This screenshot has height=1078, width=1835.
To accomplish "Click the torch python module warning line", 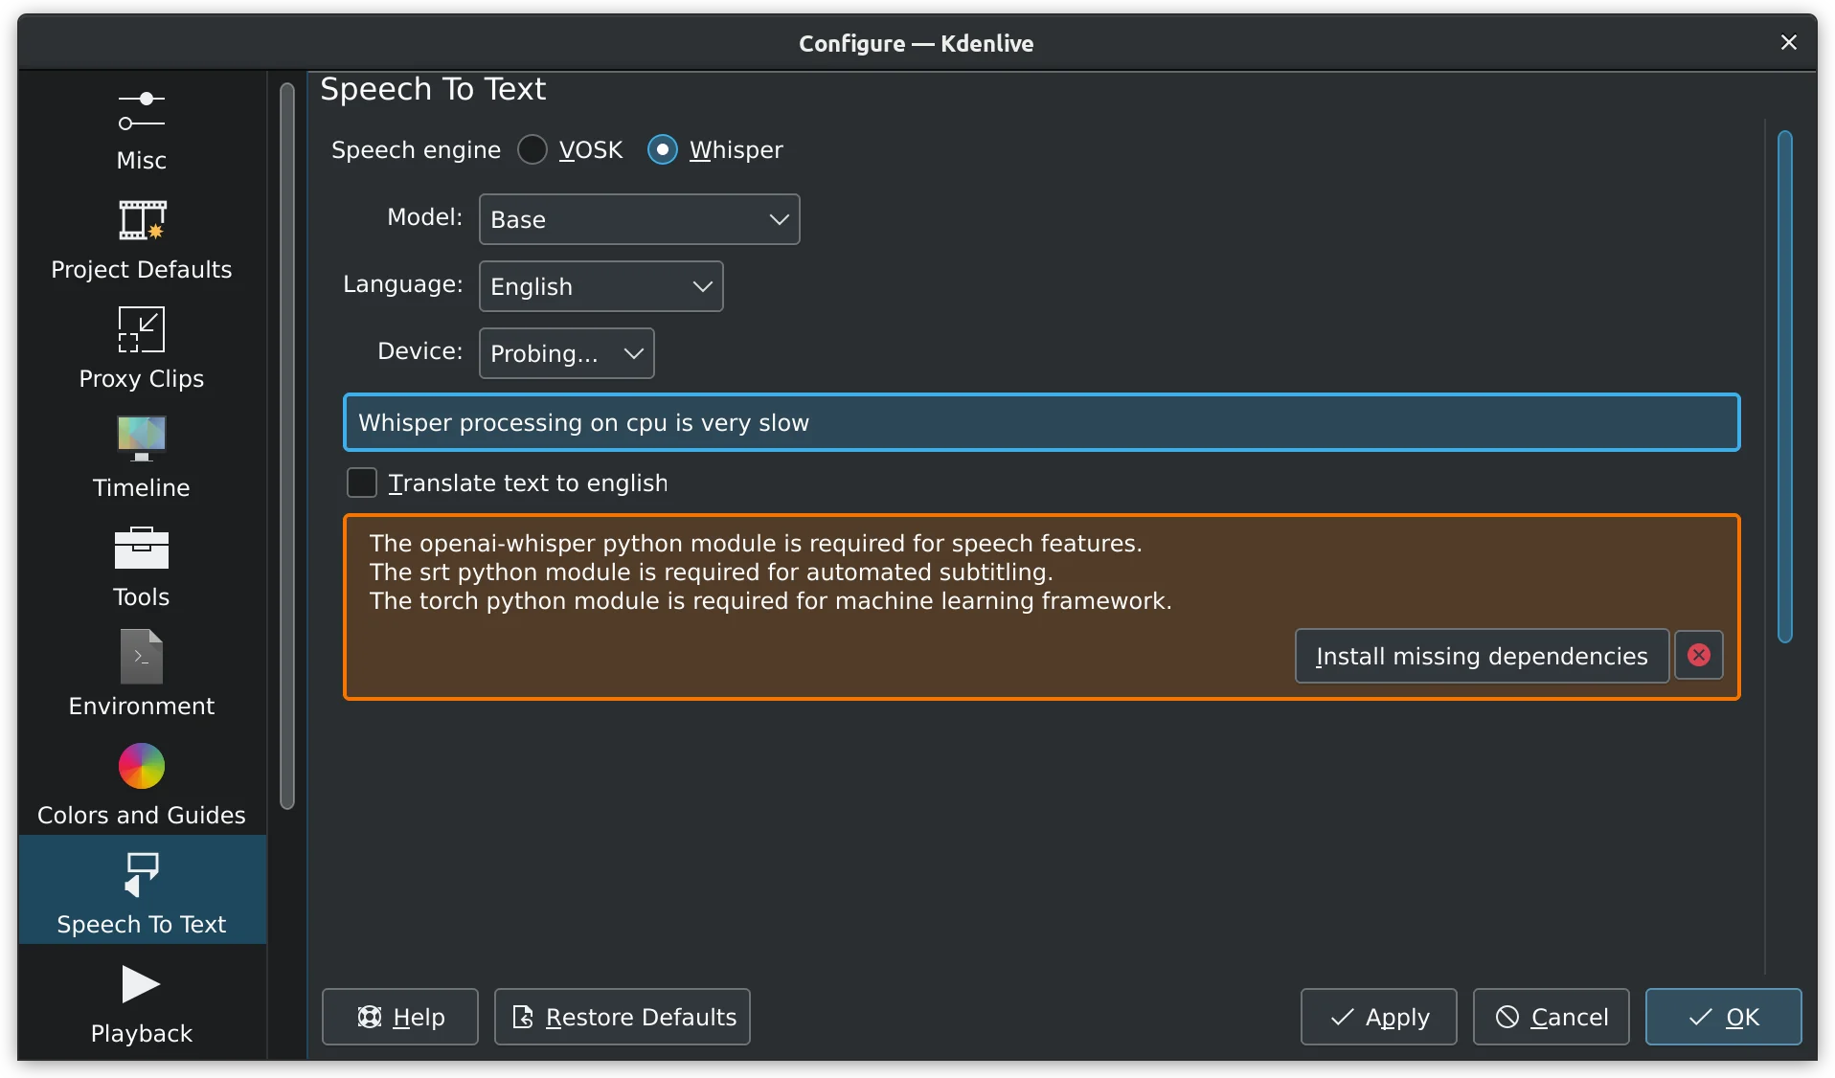I will click(770, 600).
